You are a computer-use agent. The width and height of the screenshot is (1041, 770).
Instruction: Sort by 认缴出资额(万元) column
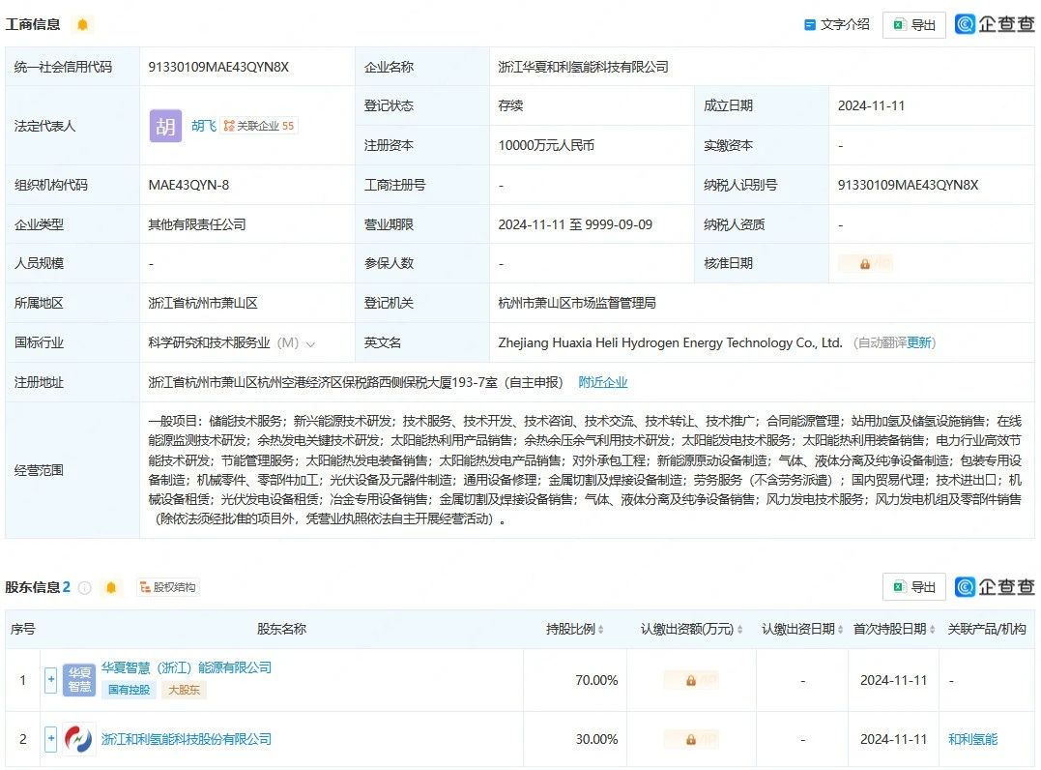pyautogui.click(x=739, y=629)
